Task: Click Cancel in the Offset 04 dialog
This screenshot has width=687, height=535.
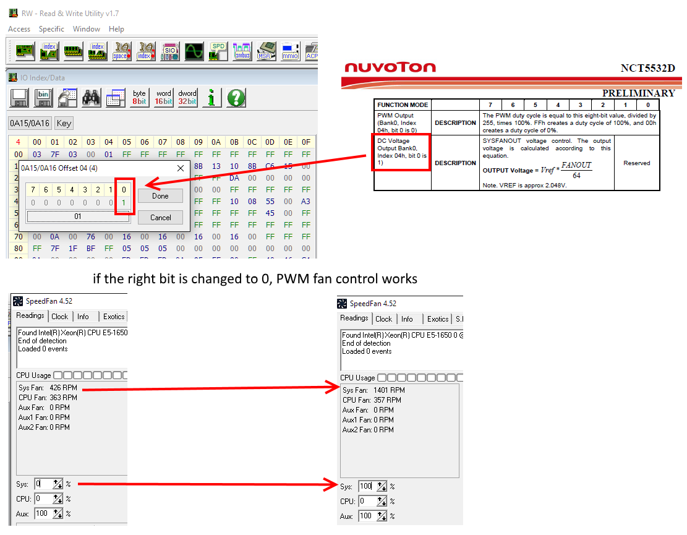Action: pos(160,217)
